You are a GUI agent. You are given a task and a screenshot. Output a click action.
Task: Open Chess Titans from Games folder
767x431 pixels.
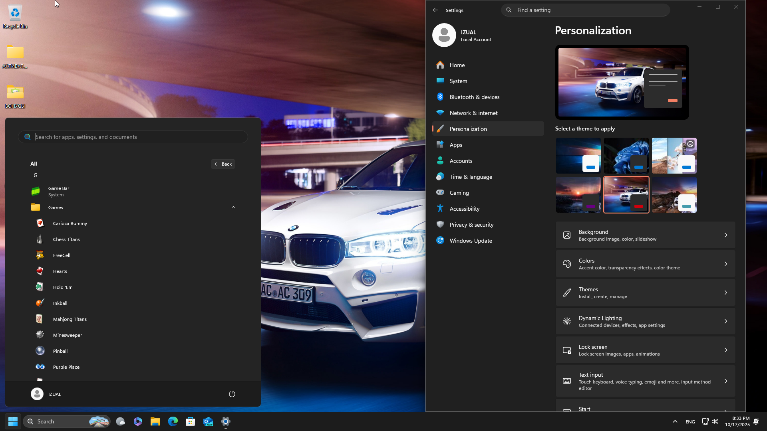[x=66, y=239]
